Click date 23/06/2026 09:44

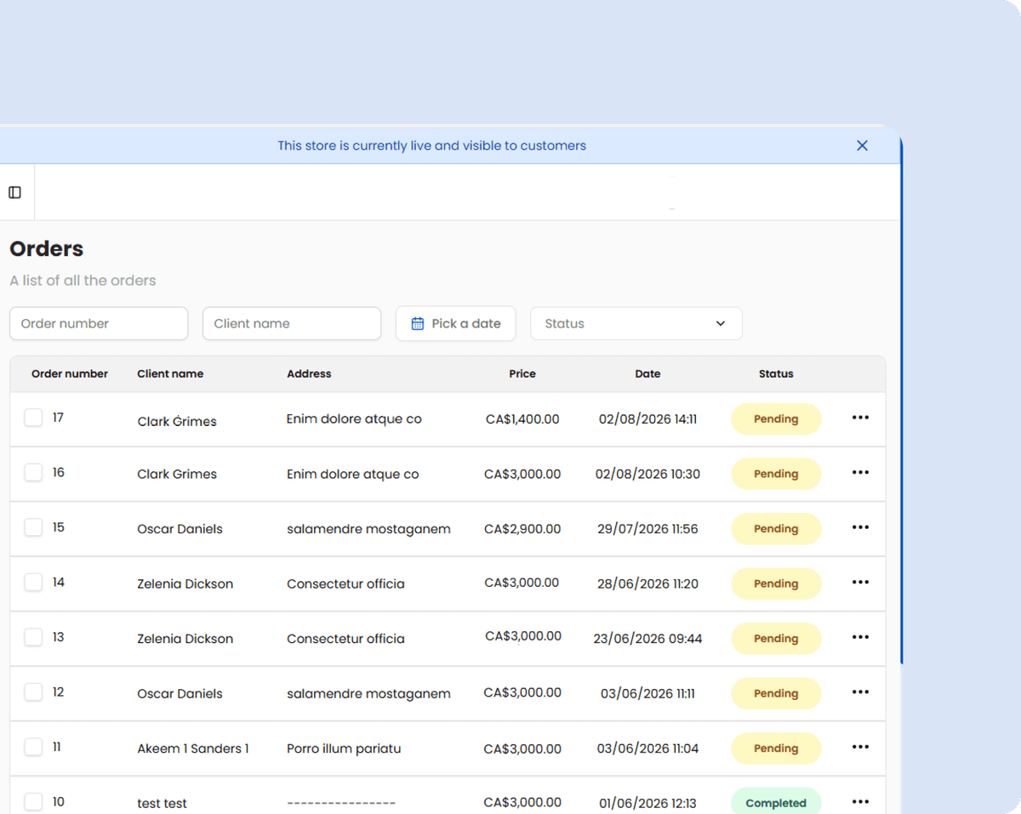[647, 638]
